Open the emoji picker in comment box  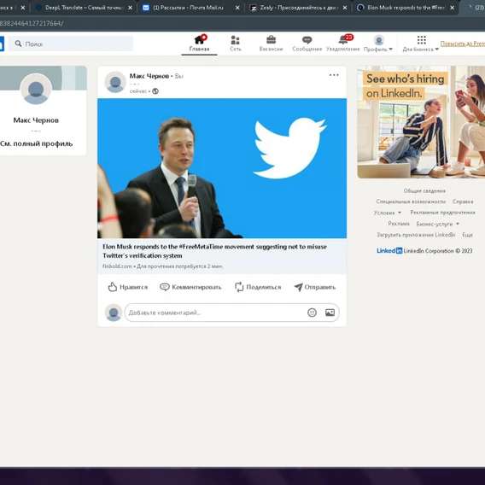coord(312,313)
